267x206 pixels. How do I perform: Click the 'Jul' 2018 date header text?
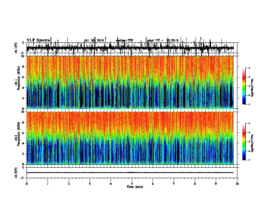click(x=94, y=40)
